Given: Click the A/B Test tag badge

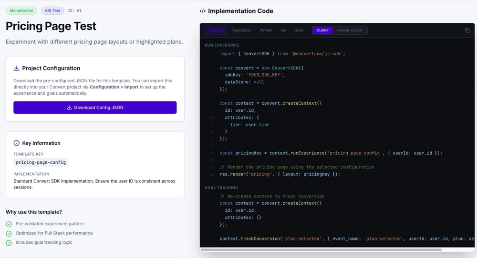Looking at the screenshot, I should click(x=52, y=10).
